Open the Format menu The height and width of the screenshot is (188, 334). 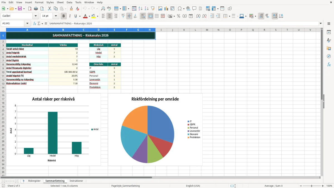pyautogui.click(x=39, y=2)
